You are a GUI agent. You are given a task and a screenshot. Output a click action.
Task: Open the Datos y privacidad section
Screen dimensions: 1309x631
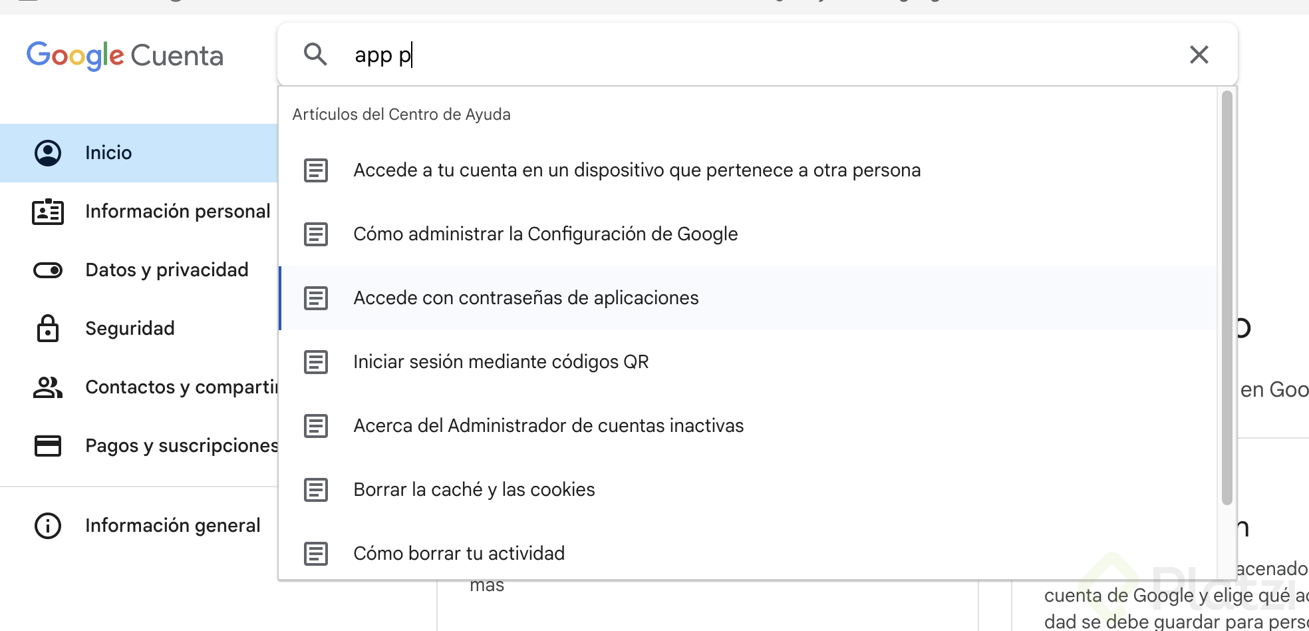pos(166,270)
